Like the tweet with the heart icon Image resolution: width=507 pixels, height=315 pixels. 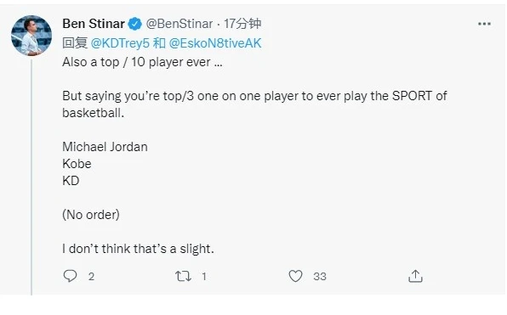pos(295,276)
